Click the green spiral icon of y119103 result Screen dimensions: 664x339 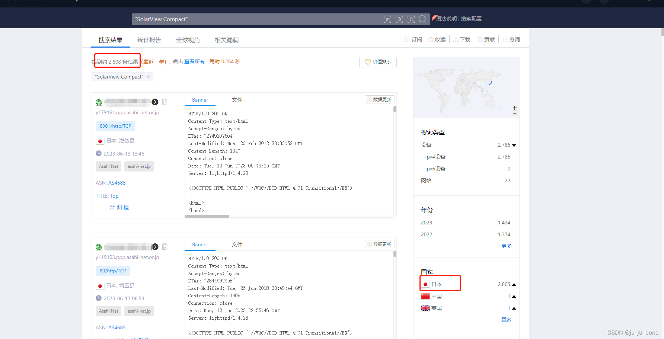(x=99, y=247)
